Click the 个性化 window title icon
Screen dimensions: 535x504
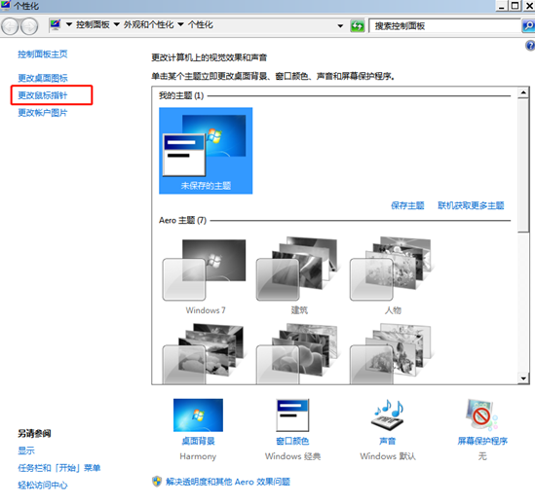pos(6,6)
